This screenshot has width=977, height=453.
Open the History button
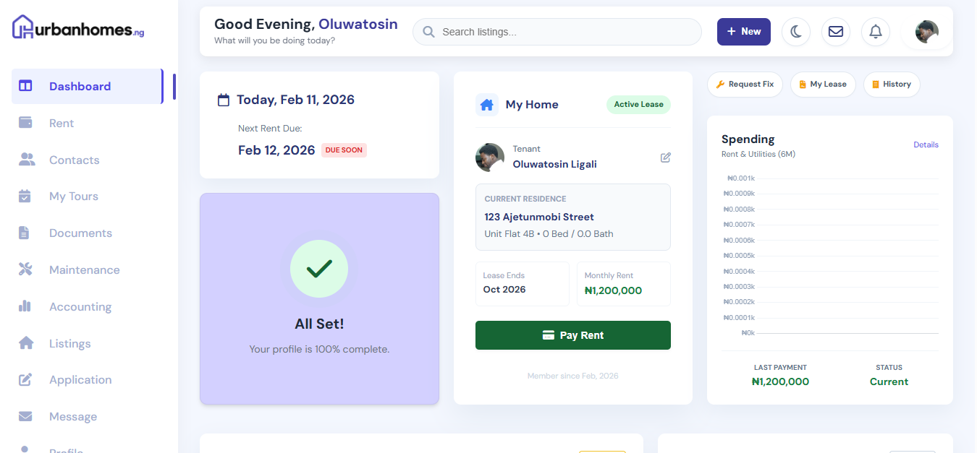point(892,84)
